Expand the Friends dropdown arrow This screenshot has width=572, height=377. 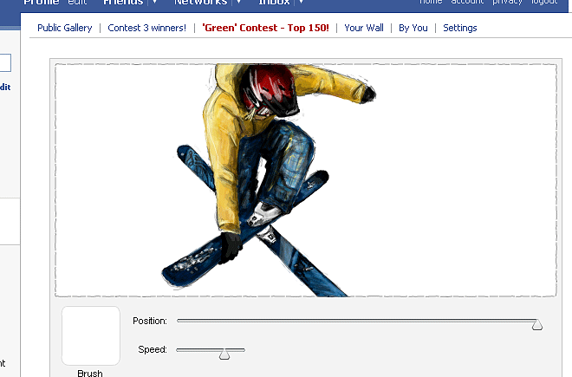click(155, 3)
